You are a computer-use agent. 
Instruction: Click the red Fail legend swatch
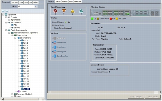[x=111, y=19]
